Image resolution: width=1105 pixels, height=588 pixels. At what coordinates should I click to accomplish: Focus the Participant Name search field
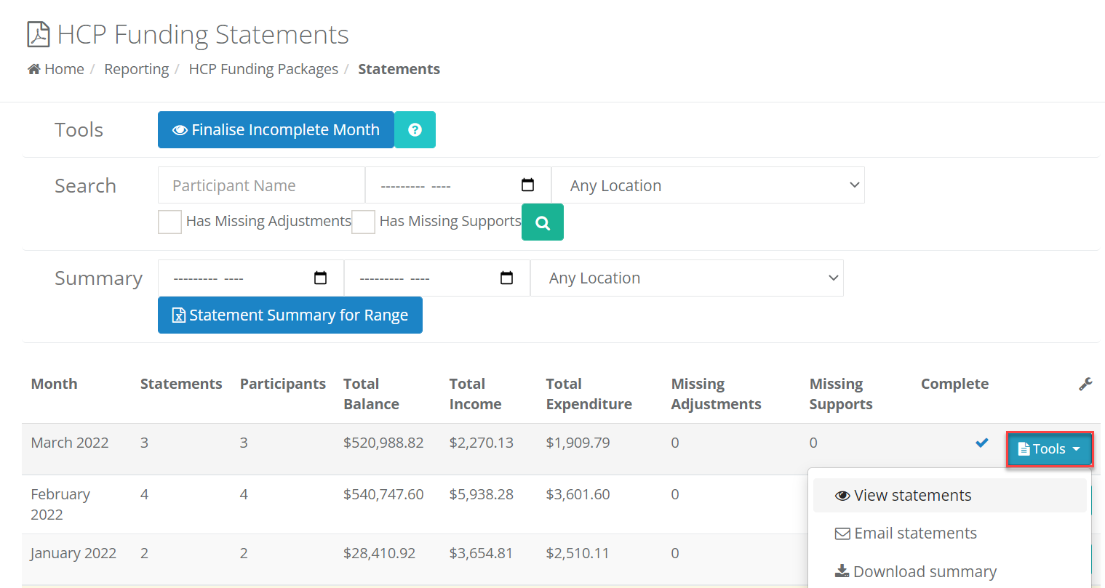[261, 185]
